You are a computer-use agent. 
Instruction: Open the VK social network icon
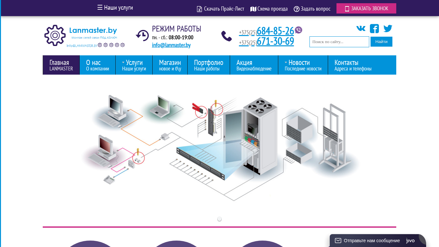361,28
